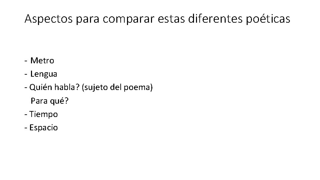
Task: Click the dash before "Metro"
Action: [x=26, y=61]
